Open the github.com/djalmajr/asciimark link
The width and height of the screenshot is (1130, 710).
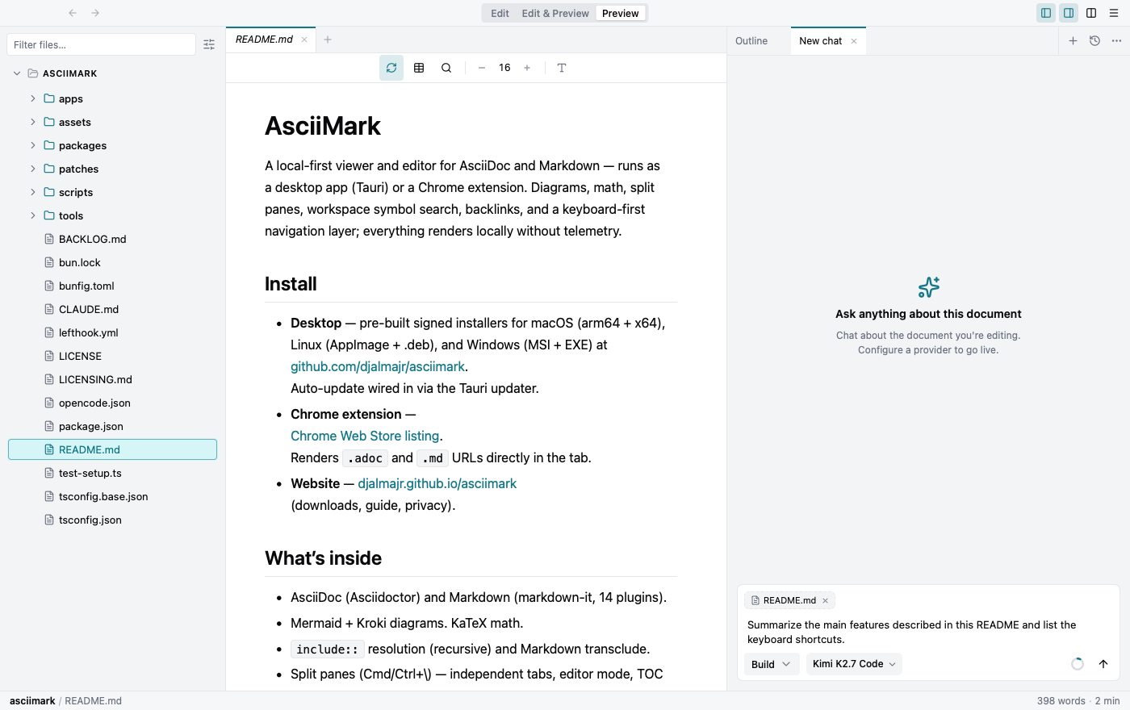pyautogui.click(x=378, y=366)
